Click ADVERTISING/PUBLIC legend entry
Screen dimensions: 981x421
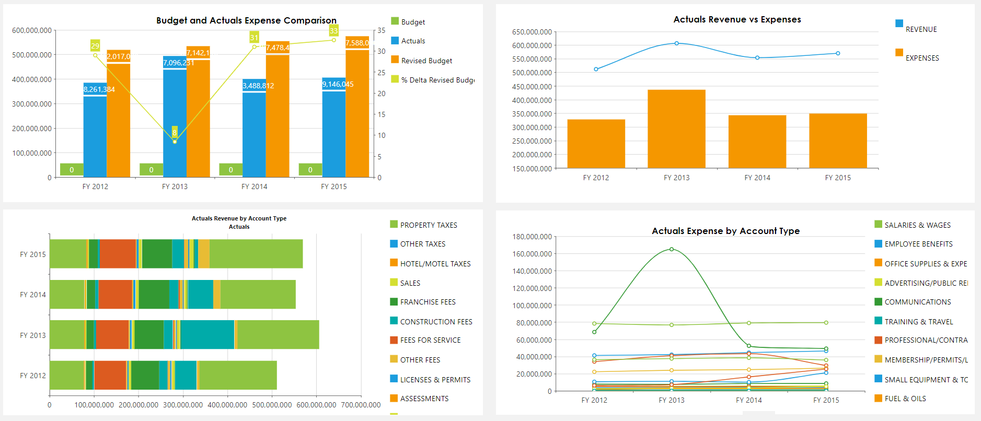click(x=921, y=283)
